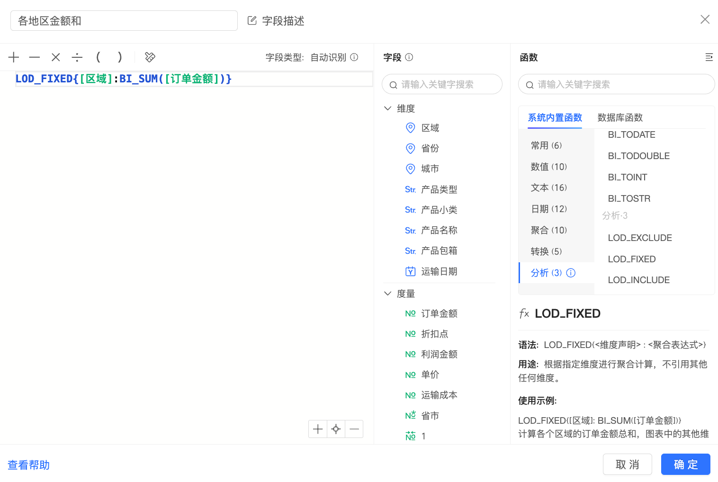Choose the BI_TODATE function
Screen dimensions: 718x482
tap(631, 134)
